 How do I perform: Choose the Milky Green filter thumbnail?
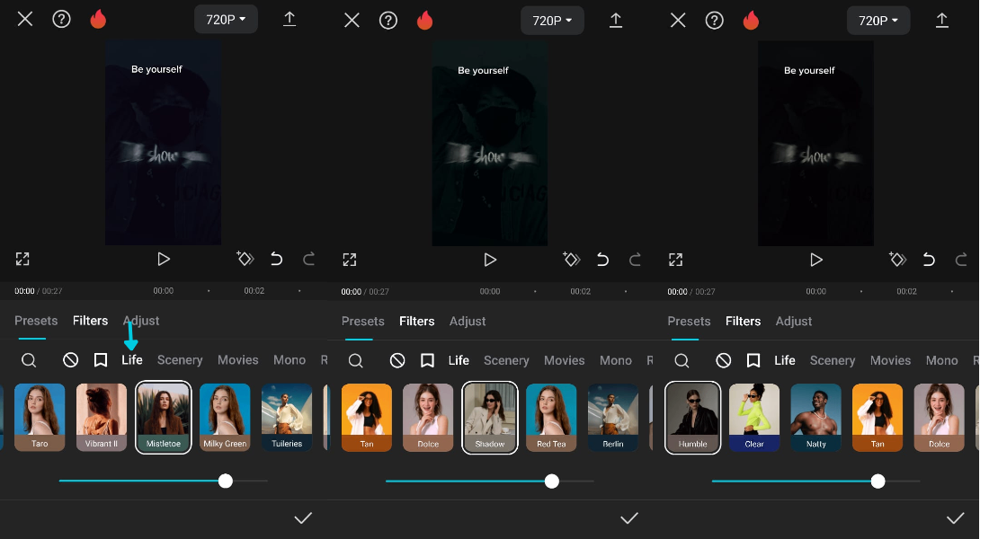(225, 417)
